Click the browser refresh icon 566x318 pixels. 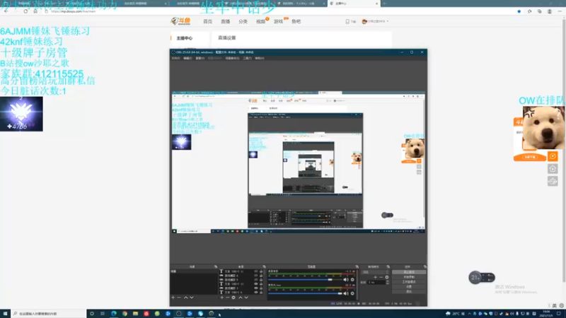(x=25, y=11)
